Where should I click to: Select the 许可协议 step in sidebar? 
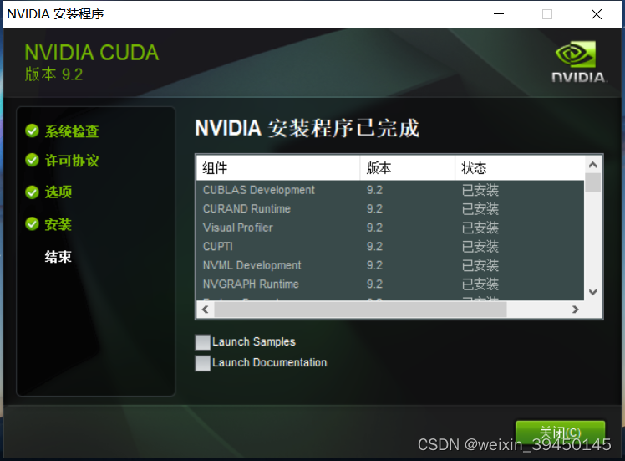tap(72, 161)
